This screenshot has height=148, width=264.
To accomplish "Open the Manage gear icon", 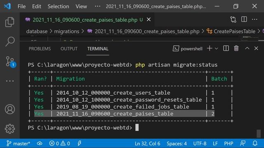I will (x=10, y=129).
